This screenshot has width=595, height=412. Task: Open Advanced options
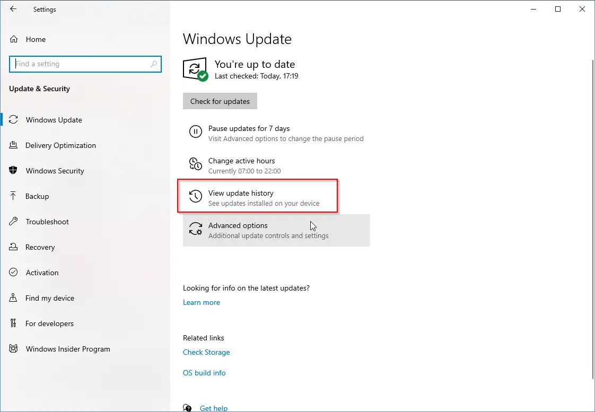(x=276, y=230)
